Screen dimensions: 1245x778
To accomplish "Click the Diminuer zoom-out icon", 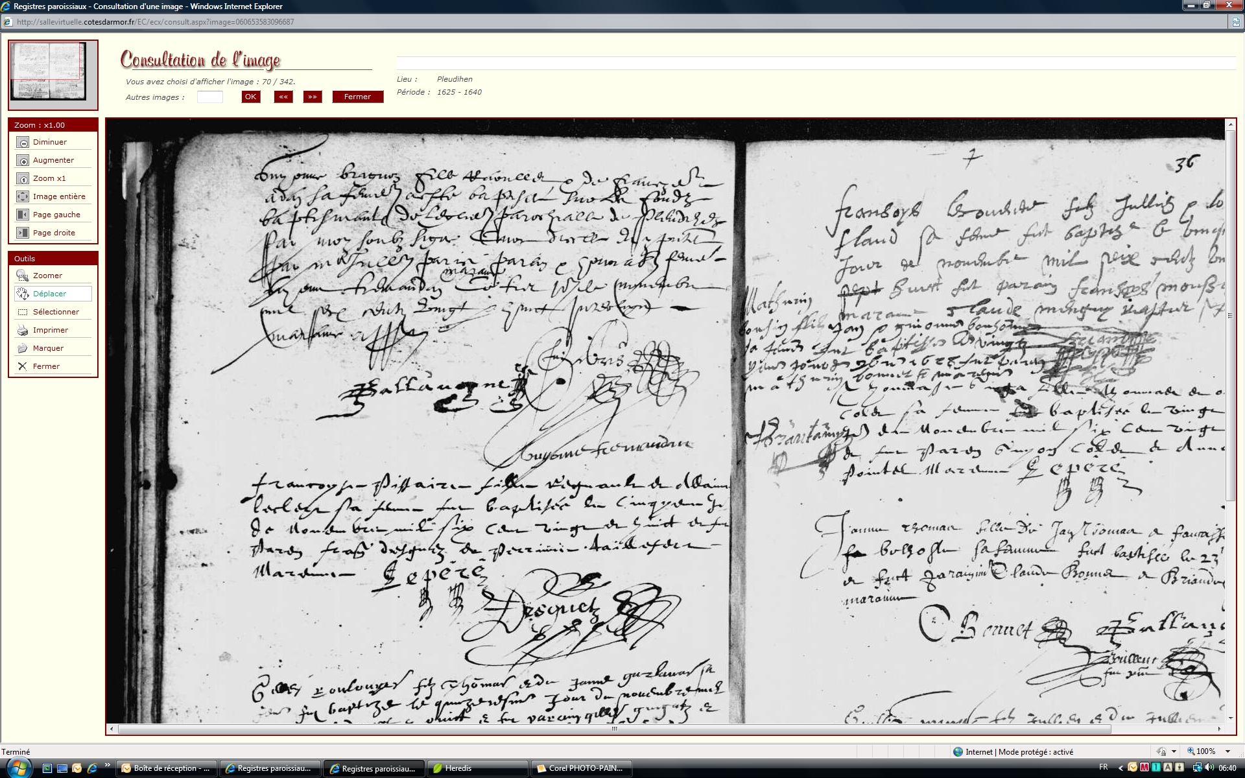I will tap(23, 143).
